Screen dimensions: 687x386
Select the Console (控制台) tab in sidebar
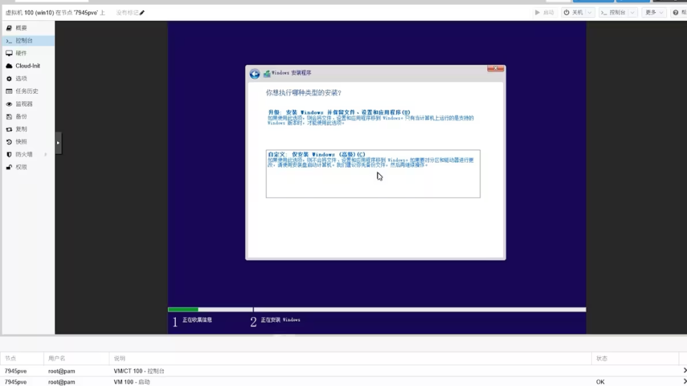(x=24, y=41)
